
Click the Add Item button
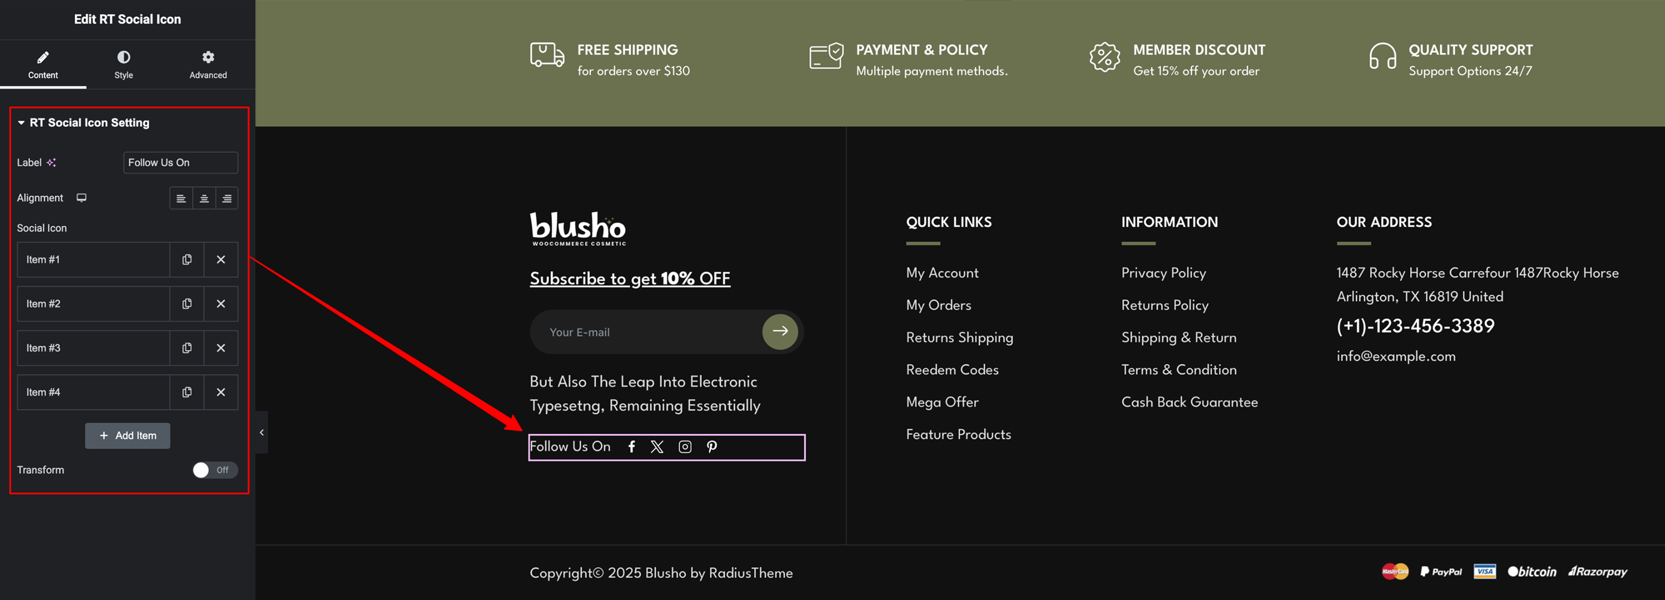tap(128, 436)
